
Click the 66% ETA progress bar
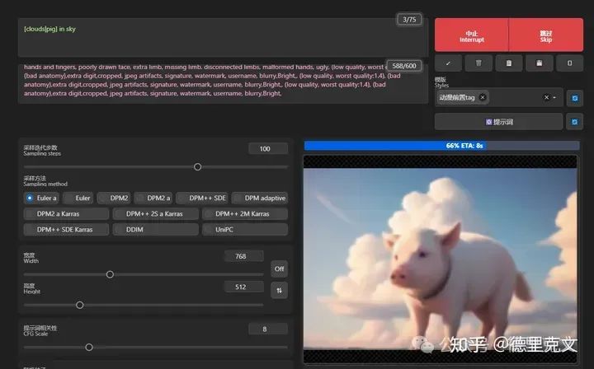[441, 146]
